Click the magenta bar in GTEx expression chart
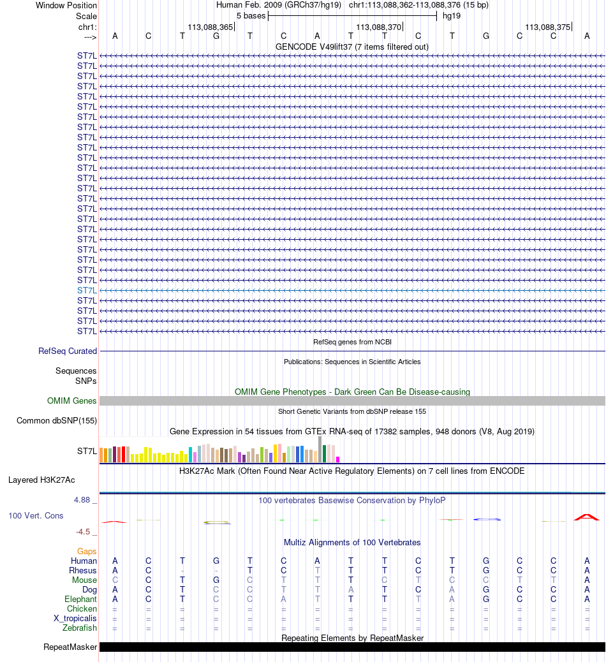Screen dimensions: 606x662 [x=337, y=459]
